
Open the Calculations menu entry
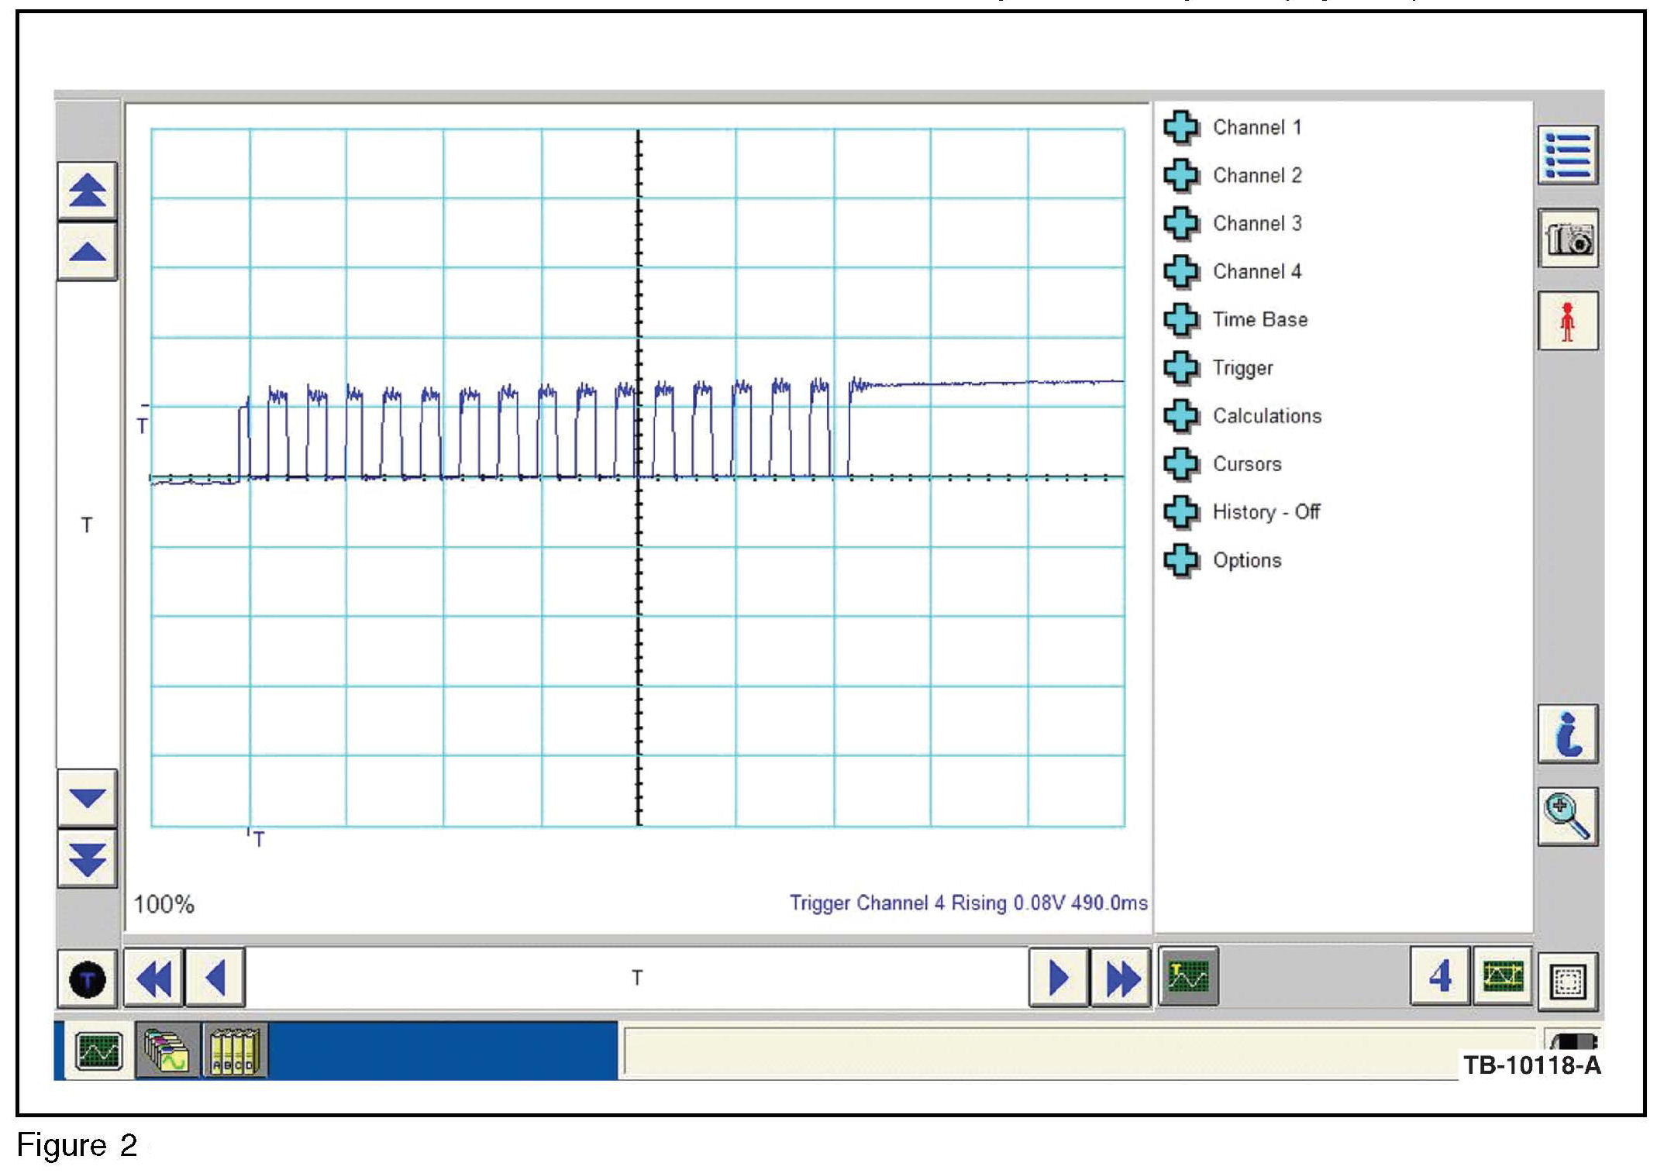(x=1266, y=416)
